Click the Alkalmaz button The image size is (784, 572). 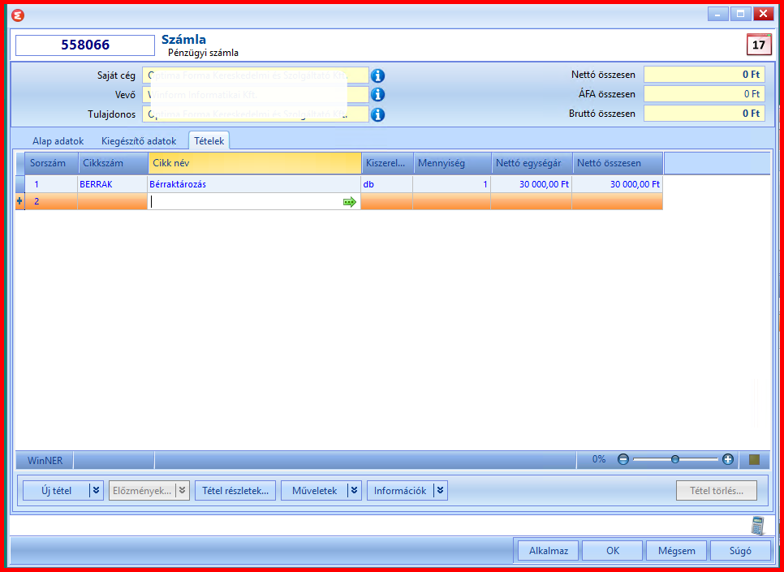tap(549, 551)
